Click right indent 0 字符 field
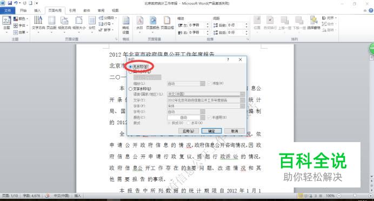374x201 pixels. point(197,32)
